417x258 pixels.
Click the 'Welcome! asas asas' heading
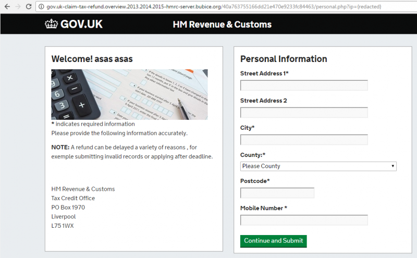[x=92, y=59]
